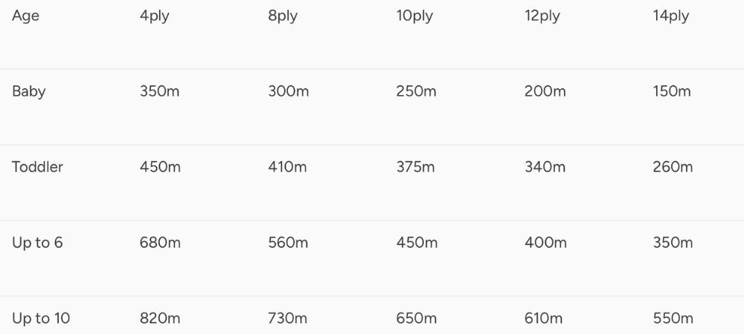Select the Toddler row label
The width and height of the screenshot is (744, 334).
point(37,167)
